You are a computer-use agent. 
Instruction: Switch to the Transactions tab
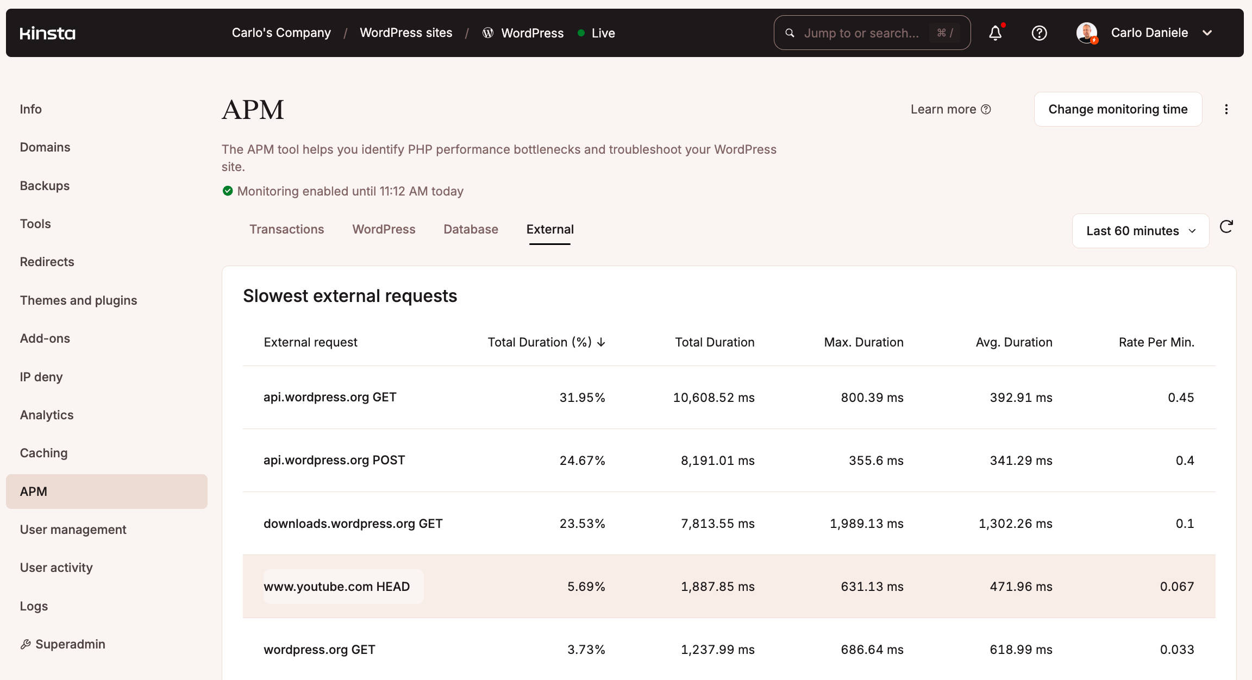[x=286, y=229]
